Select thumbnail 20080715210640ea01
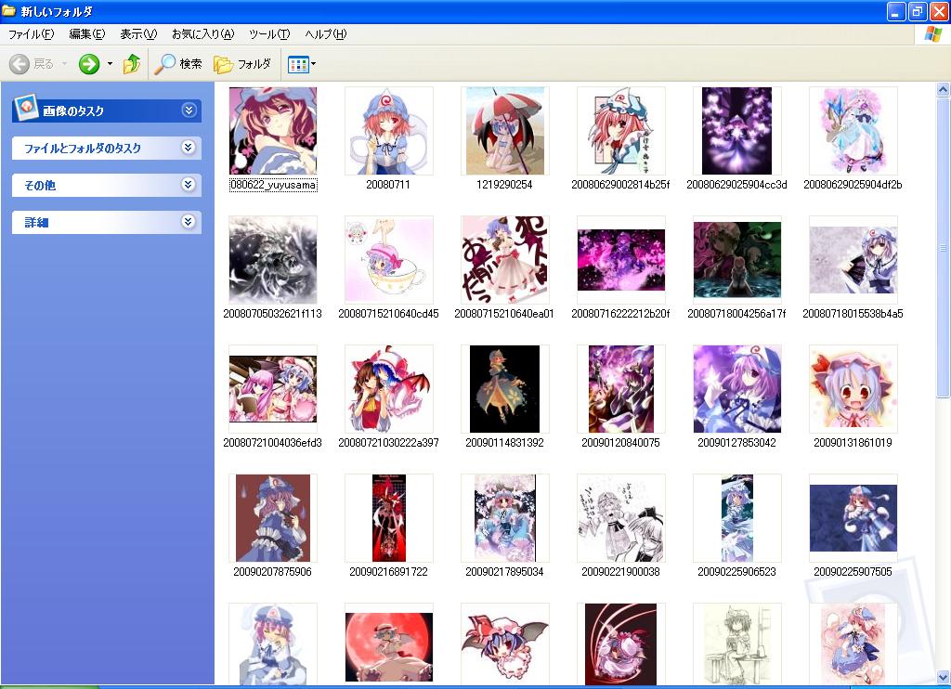The width and height of the screenshot is (951, 689). 504,260
